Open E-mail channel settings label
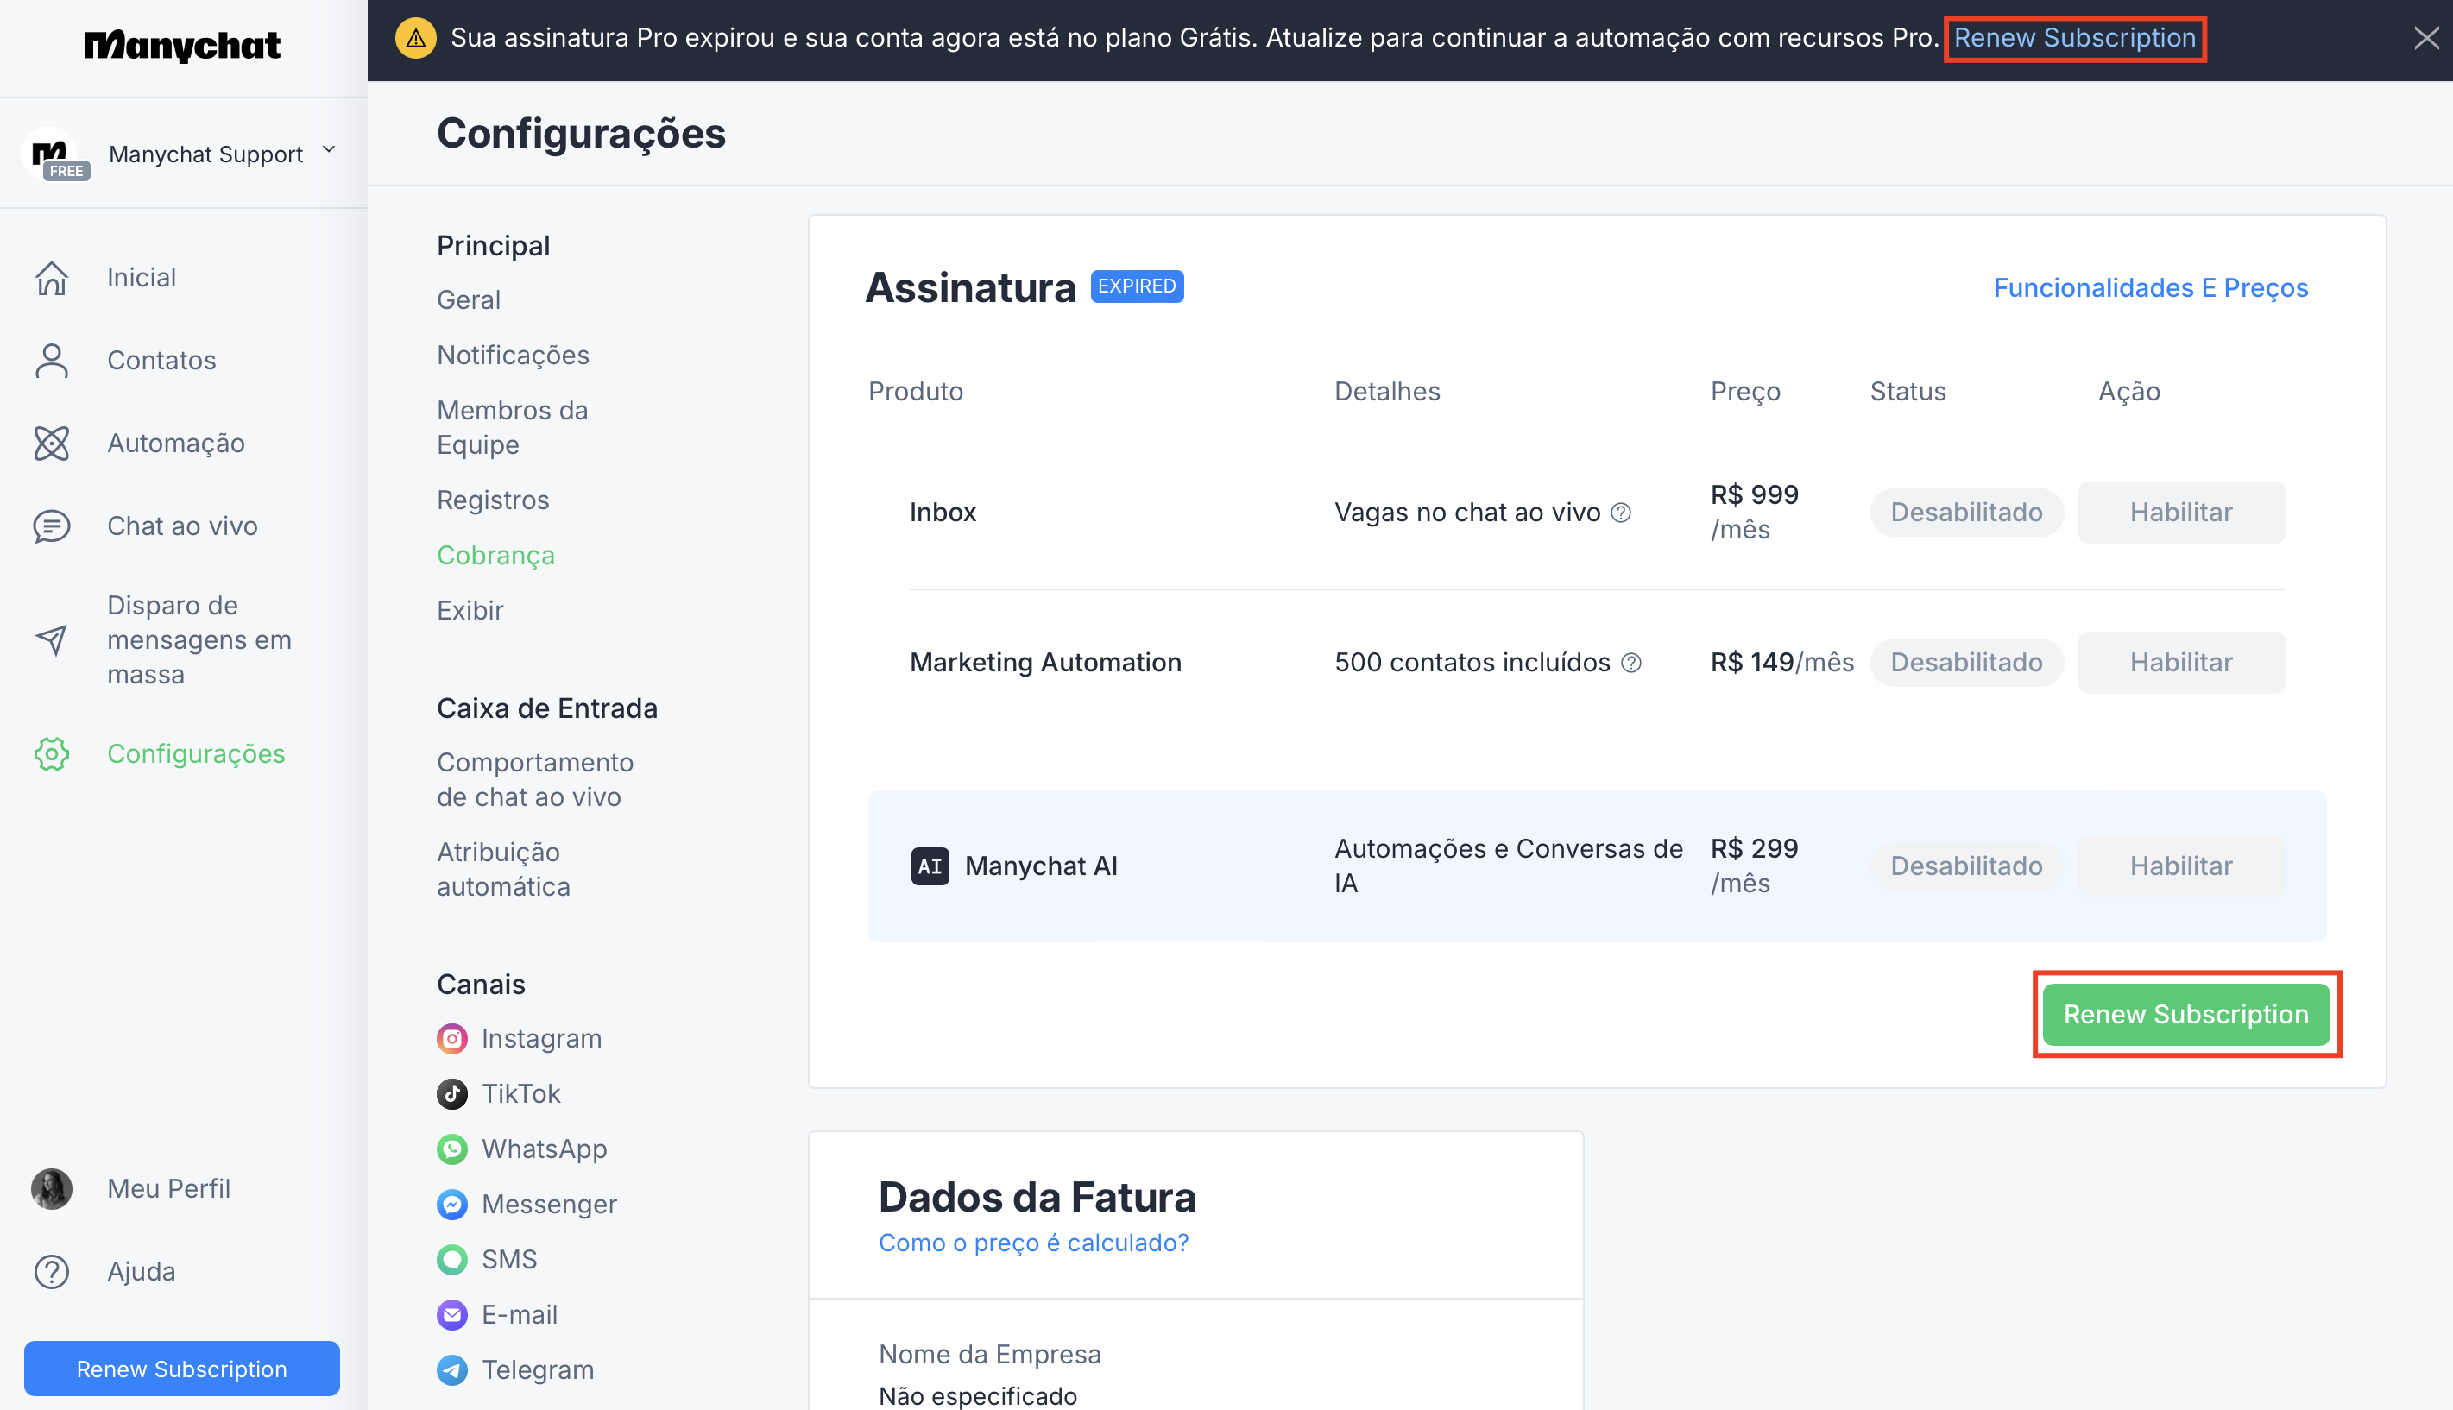The height and width of the screenshot is (1410, 2453). click(x=520, y=1315)
